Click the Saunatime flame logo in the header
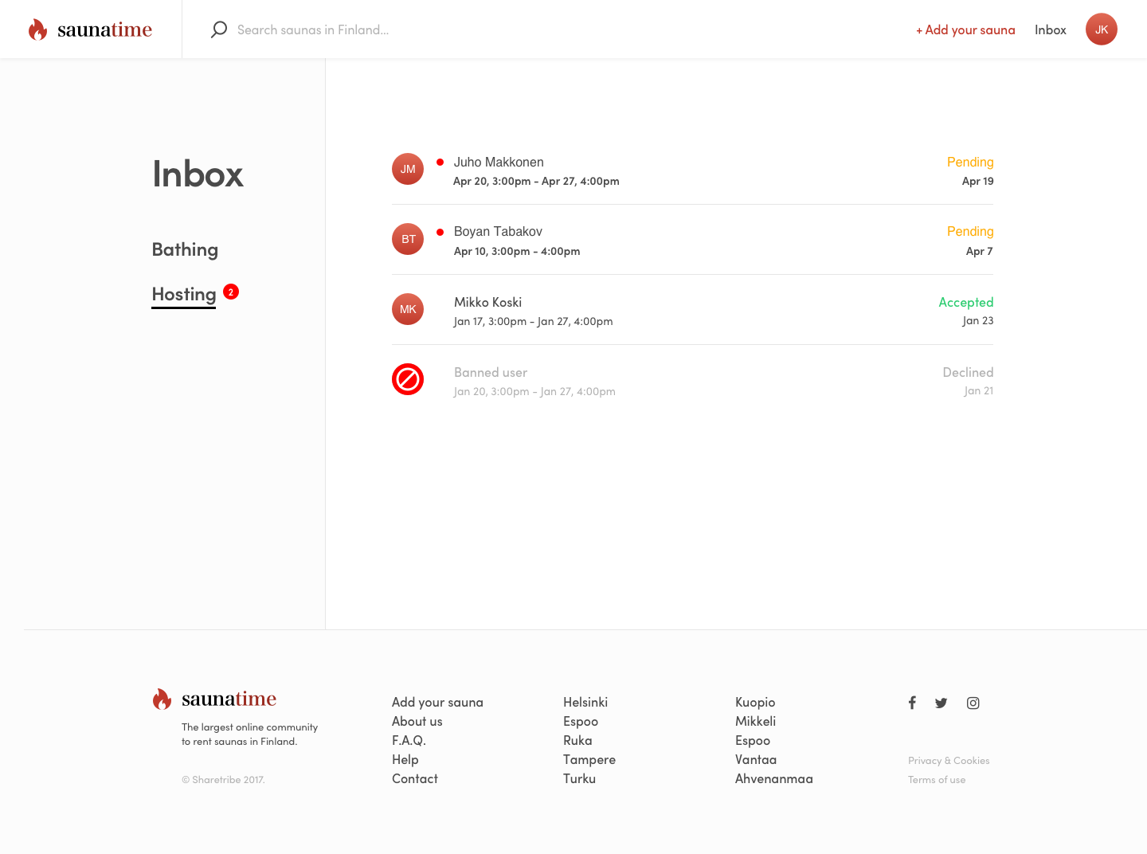 (x=37, y=29)
